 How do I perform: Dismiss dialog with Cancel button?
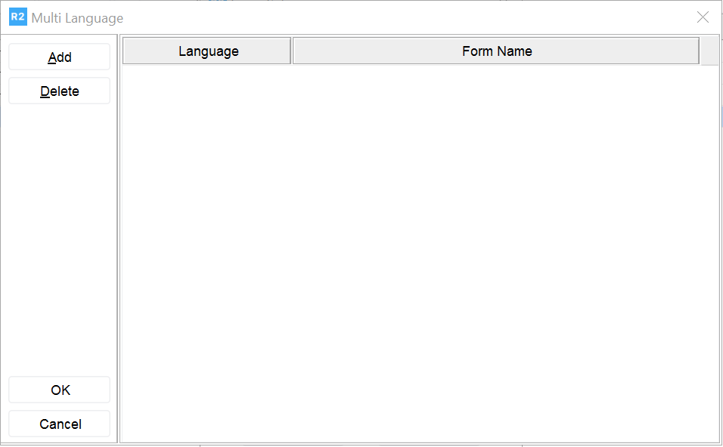coord(60,424)
